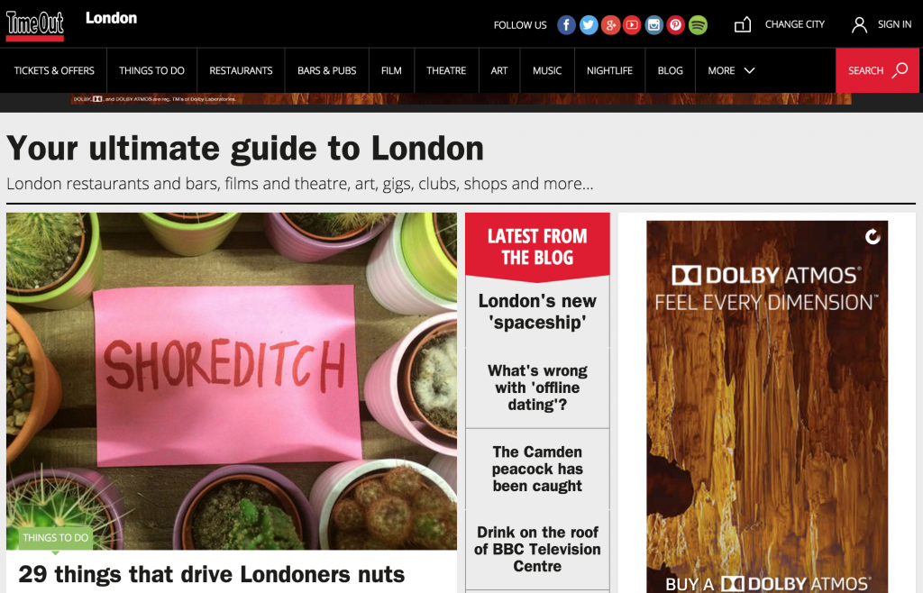Refresh the Dolby Atmos ad via circular arrow
Viewport: 923px width, 593px height.
872,234
